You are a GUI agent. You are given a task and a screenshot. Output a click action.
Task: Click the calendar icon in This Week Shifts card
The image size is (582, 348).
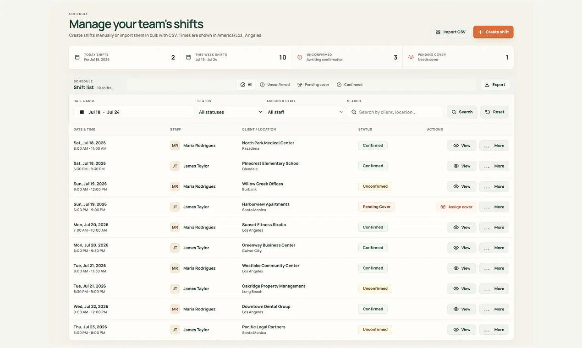pos(188,57)
